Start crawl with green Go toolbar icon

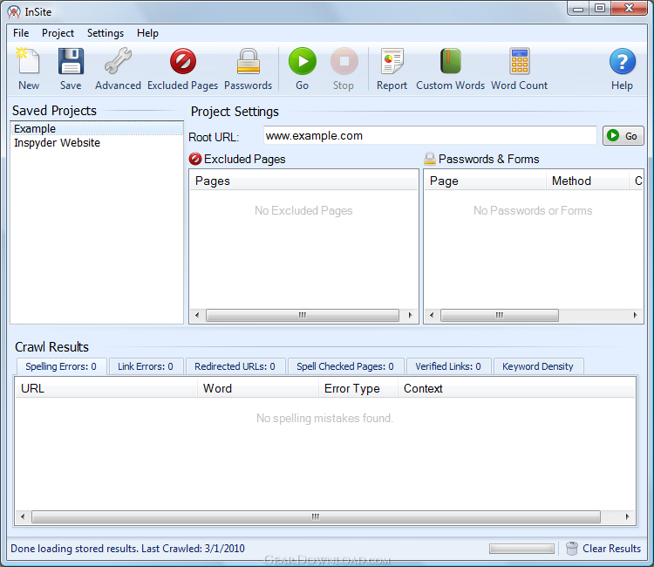pyautogui.click(x=302, y=63)
